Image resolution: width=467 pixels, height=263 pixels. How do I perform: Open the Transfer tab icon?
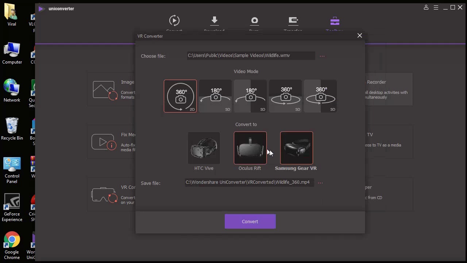coord(293,20)
